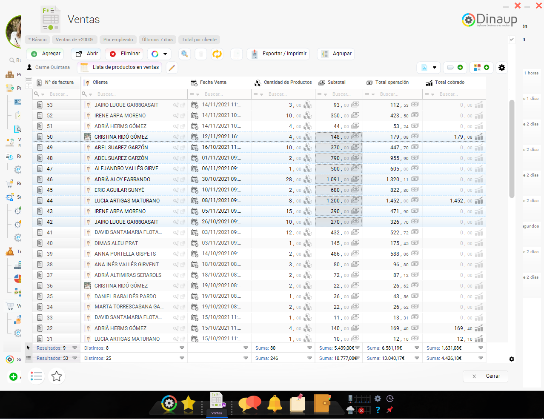
Task: Click the star favorite outline icon
Action: click(57, 376)
